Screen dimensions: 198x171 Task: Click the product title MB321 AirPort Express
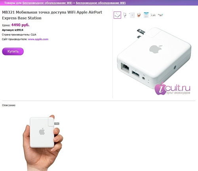pos(52,15)
